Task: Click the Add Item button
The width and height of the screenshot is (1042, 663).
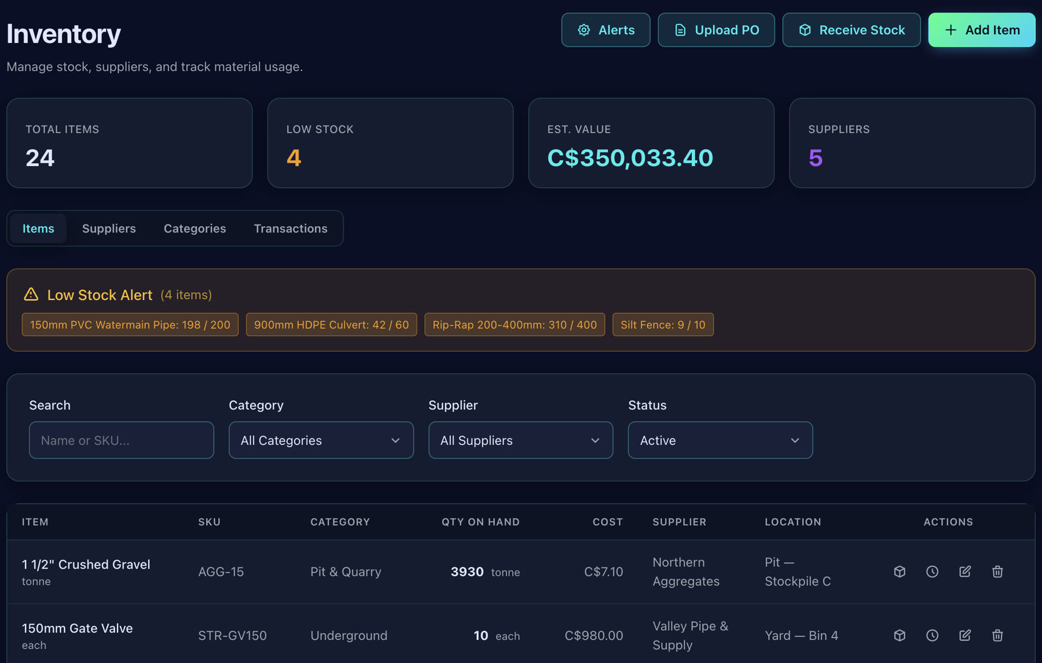Action: (982, 30)
